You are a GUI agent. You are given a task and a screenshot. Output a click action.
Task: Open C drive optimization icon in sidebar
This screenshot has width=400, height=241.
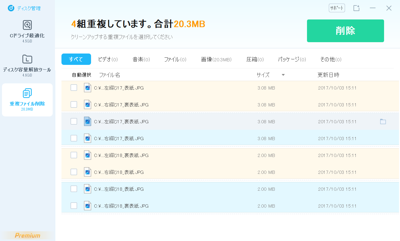click(27, 25)
